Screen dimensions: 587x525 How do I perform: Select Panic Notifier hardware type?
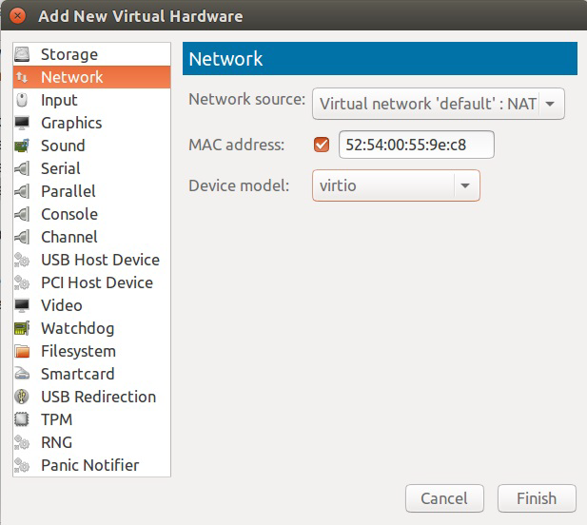pyautogui.click(x=89, y=465)
